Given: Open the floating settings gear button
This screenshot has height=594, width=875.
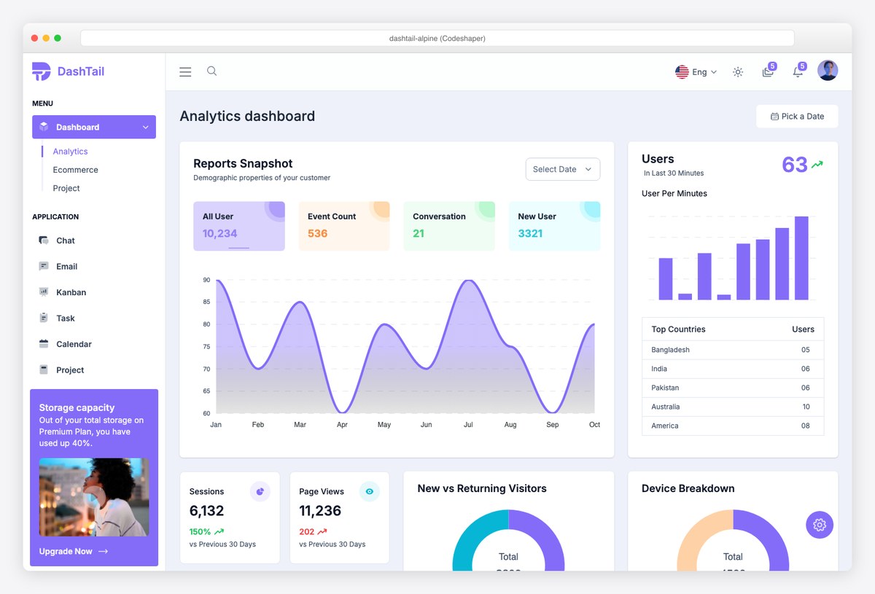Looking at the screenshot, I should click(820, 525).
